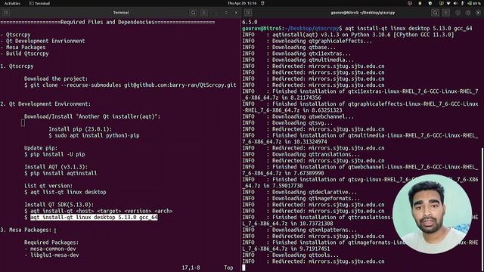Image resolution: width=484 pixels, height=272 pixels.
Task: Click the search icon in left Terminal window
Action: coord(194,13)
